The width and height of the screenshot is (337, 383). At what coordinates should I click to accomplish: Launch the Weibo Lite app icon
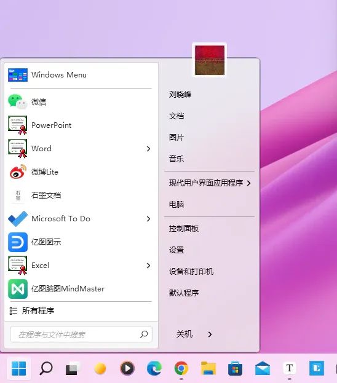18,172
